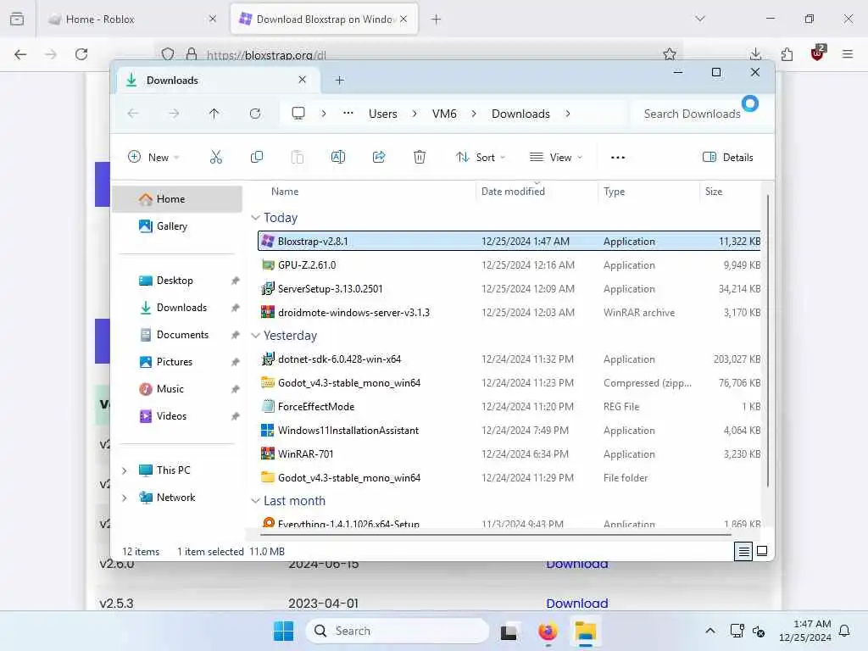The height and width of the screenshot is (651, 868).
Task: Click Users in the address breadcrumb
Action: 383,114
